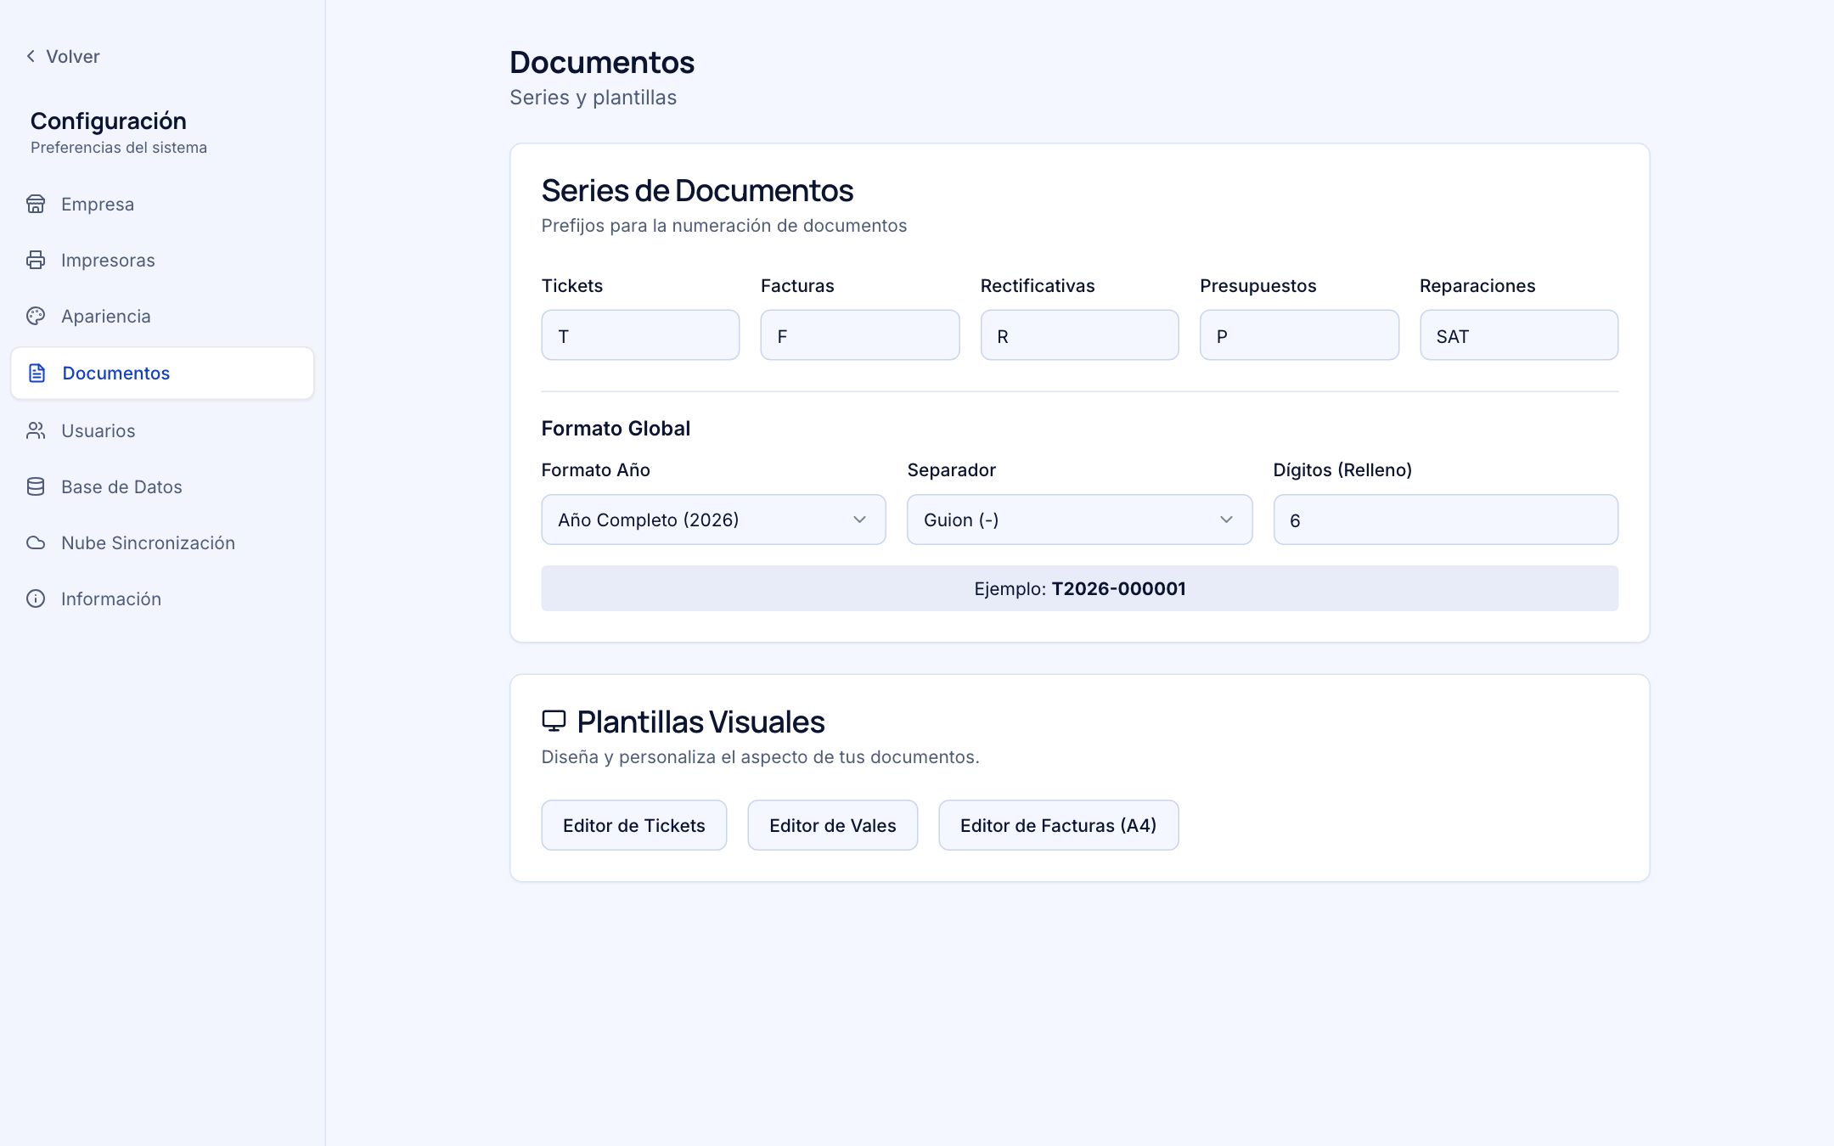Click the Información circle-i icon

36,598
